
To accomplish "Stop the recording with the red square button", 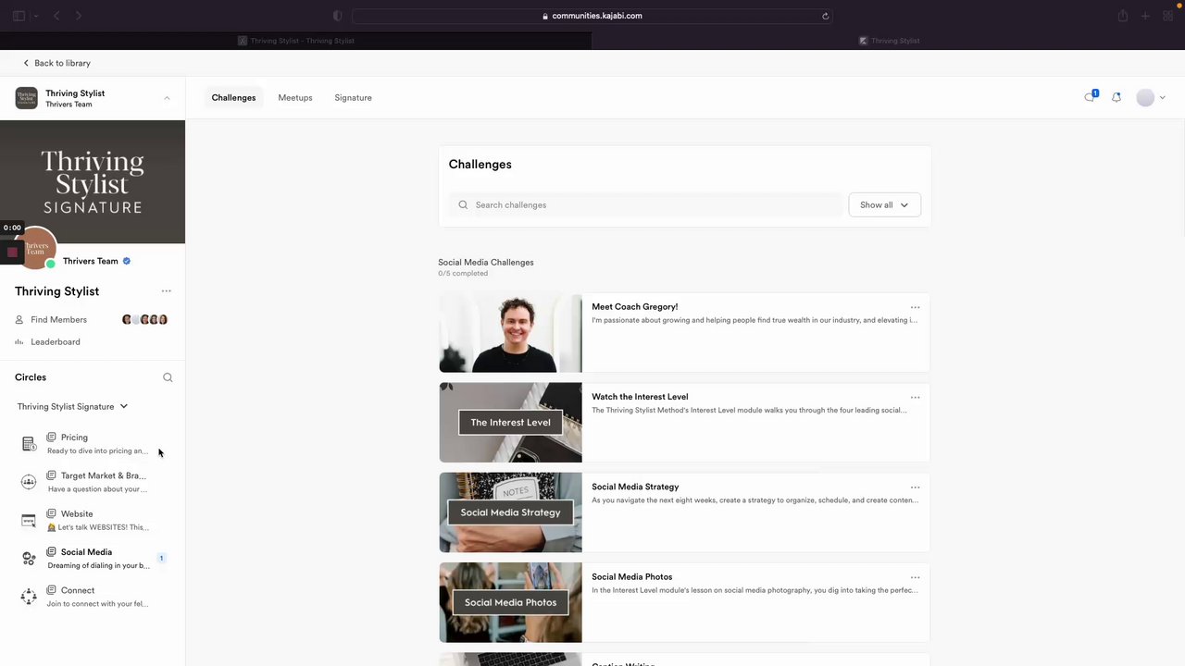I will pyautogui.click(x=12, y=252).
